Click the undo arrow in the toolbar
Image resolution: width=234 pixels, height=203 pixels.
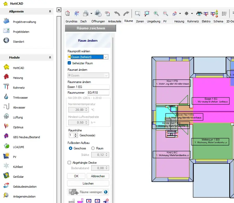pos(117,14)
